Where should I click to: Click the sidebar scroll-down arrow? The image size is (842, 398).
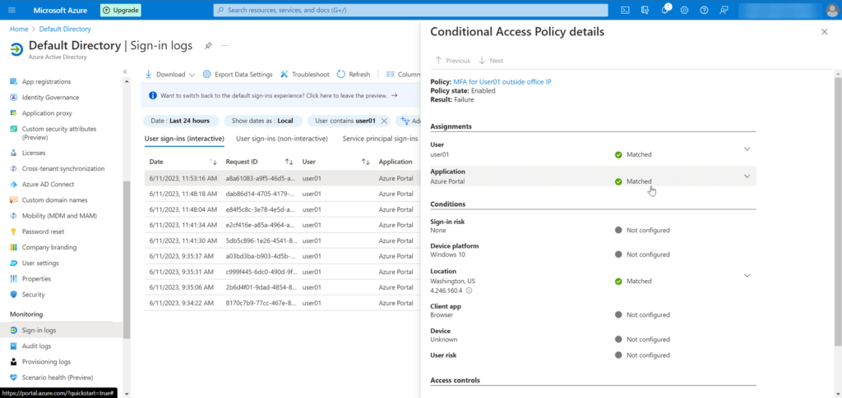127,394
